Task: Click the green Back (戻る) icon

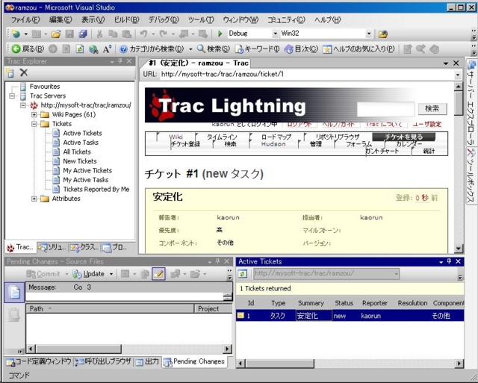Action: [16, 49]
